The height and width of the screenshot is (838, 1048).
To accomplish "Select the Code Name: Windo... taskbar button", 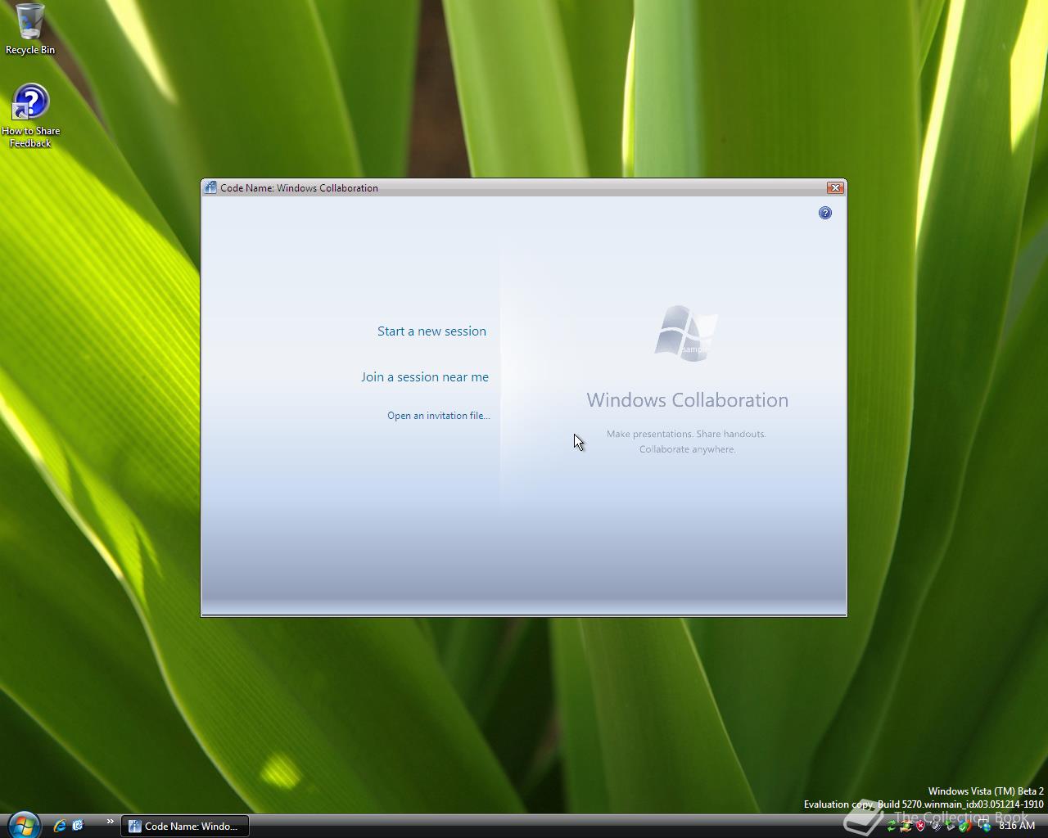I will (185, 827).
